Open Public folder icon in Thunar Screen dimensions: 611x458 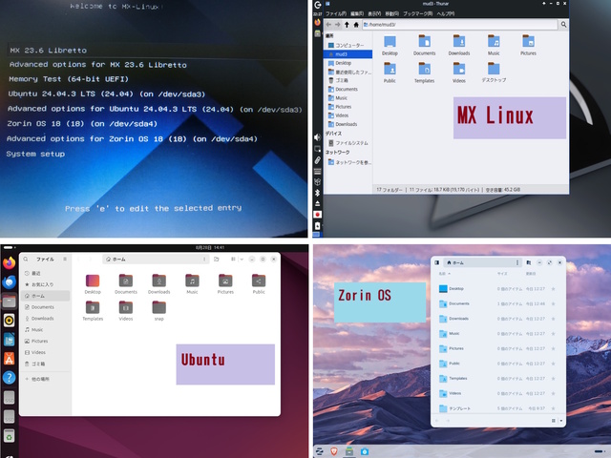(x=390, y=69)
